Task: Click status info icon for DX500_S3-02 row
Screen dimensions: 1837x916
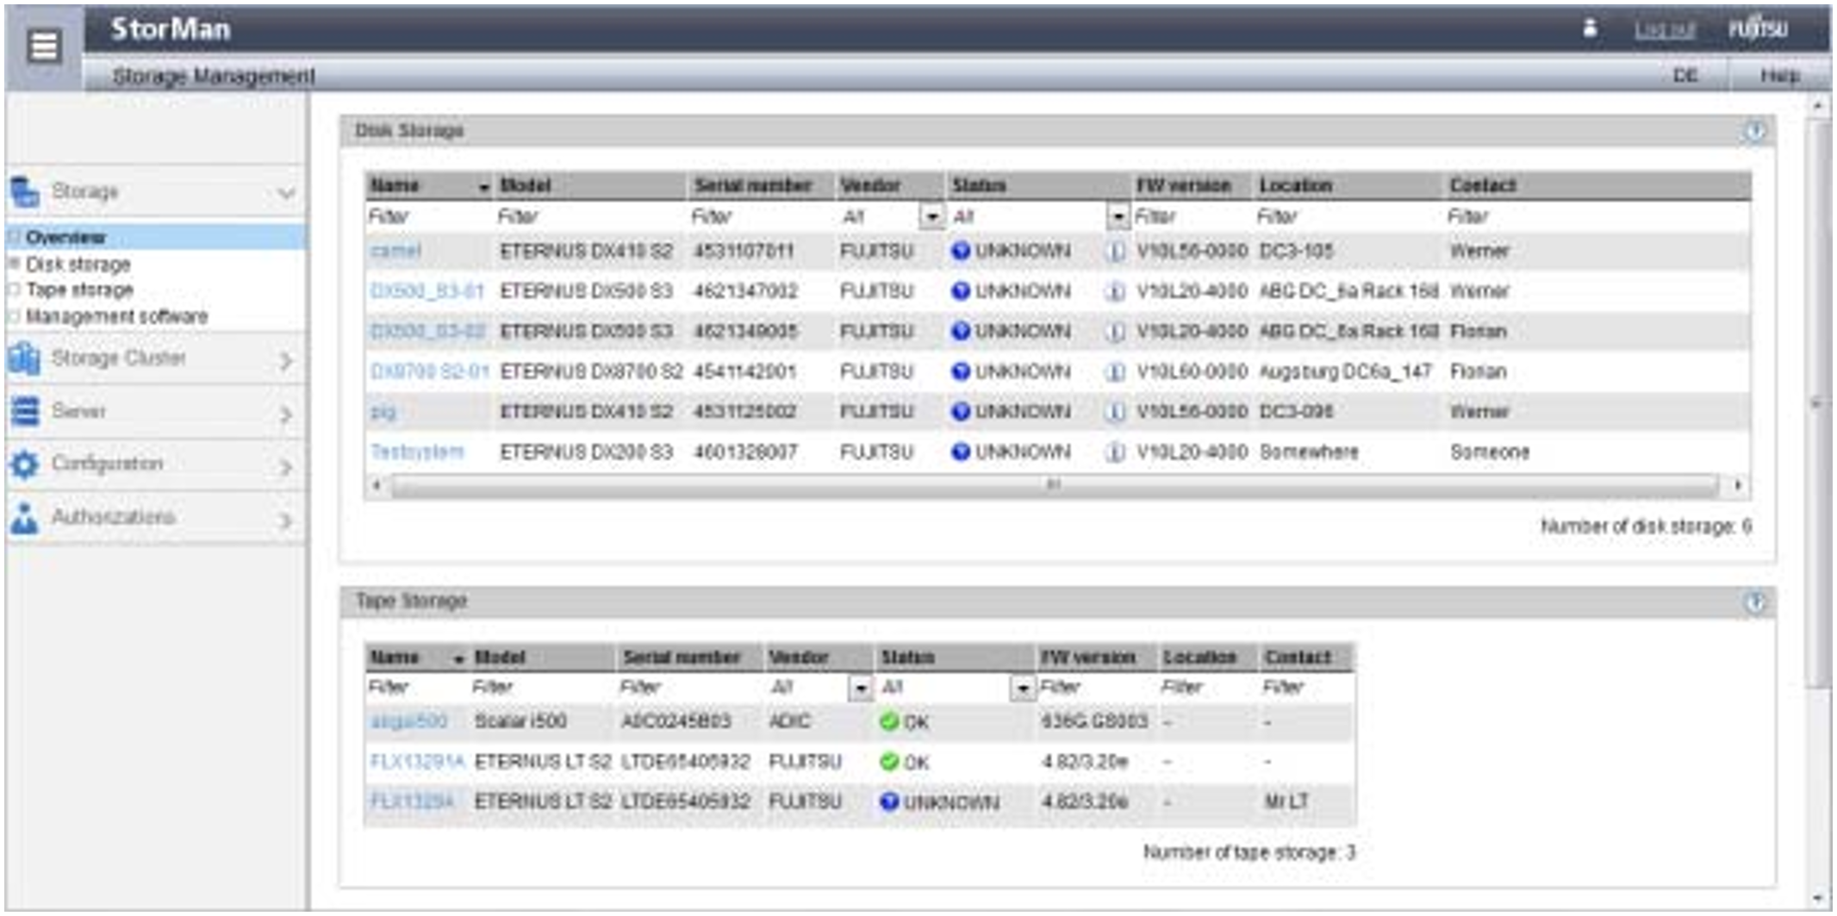Action: pos(1115,332)
